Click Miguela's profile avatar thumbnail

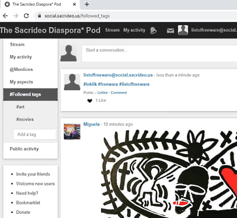click(x=72, y=131)
